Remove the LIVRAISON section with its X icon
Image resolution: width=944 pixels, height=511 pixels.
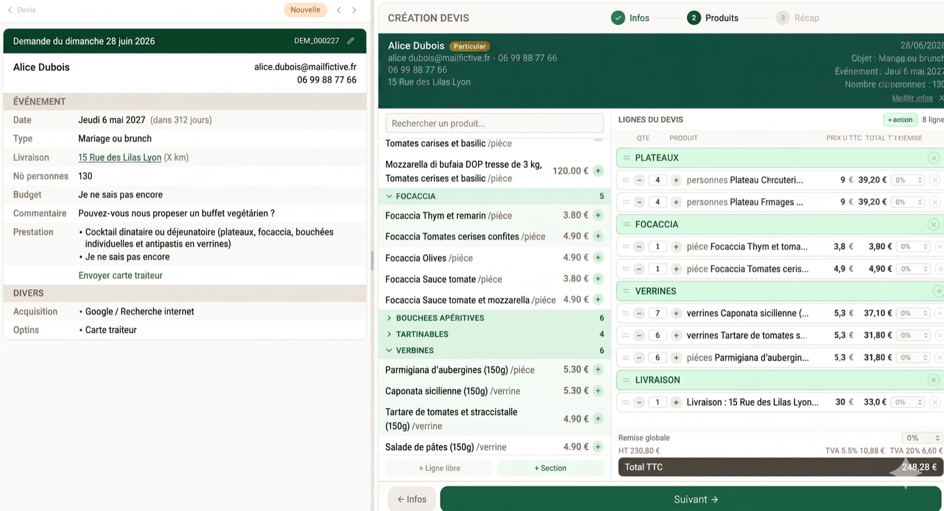(x=933, y=380)
